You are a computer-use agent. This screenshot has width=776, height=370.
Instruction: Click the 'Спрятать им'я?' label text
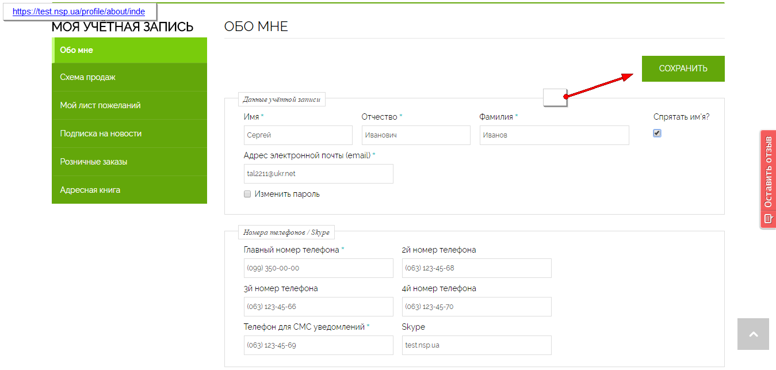coord(682,117)
